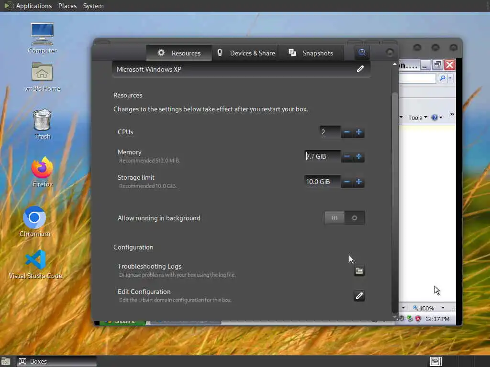
Task: Decrease Storage limit with minus button
Action: (346, 182)
